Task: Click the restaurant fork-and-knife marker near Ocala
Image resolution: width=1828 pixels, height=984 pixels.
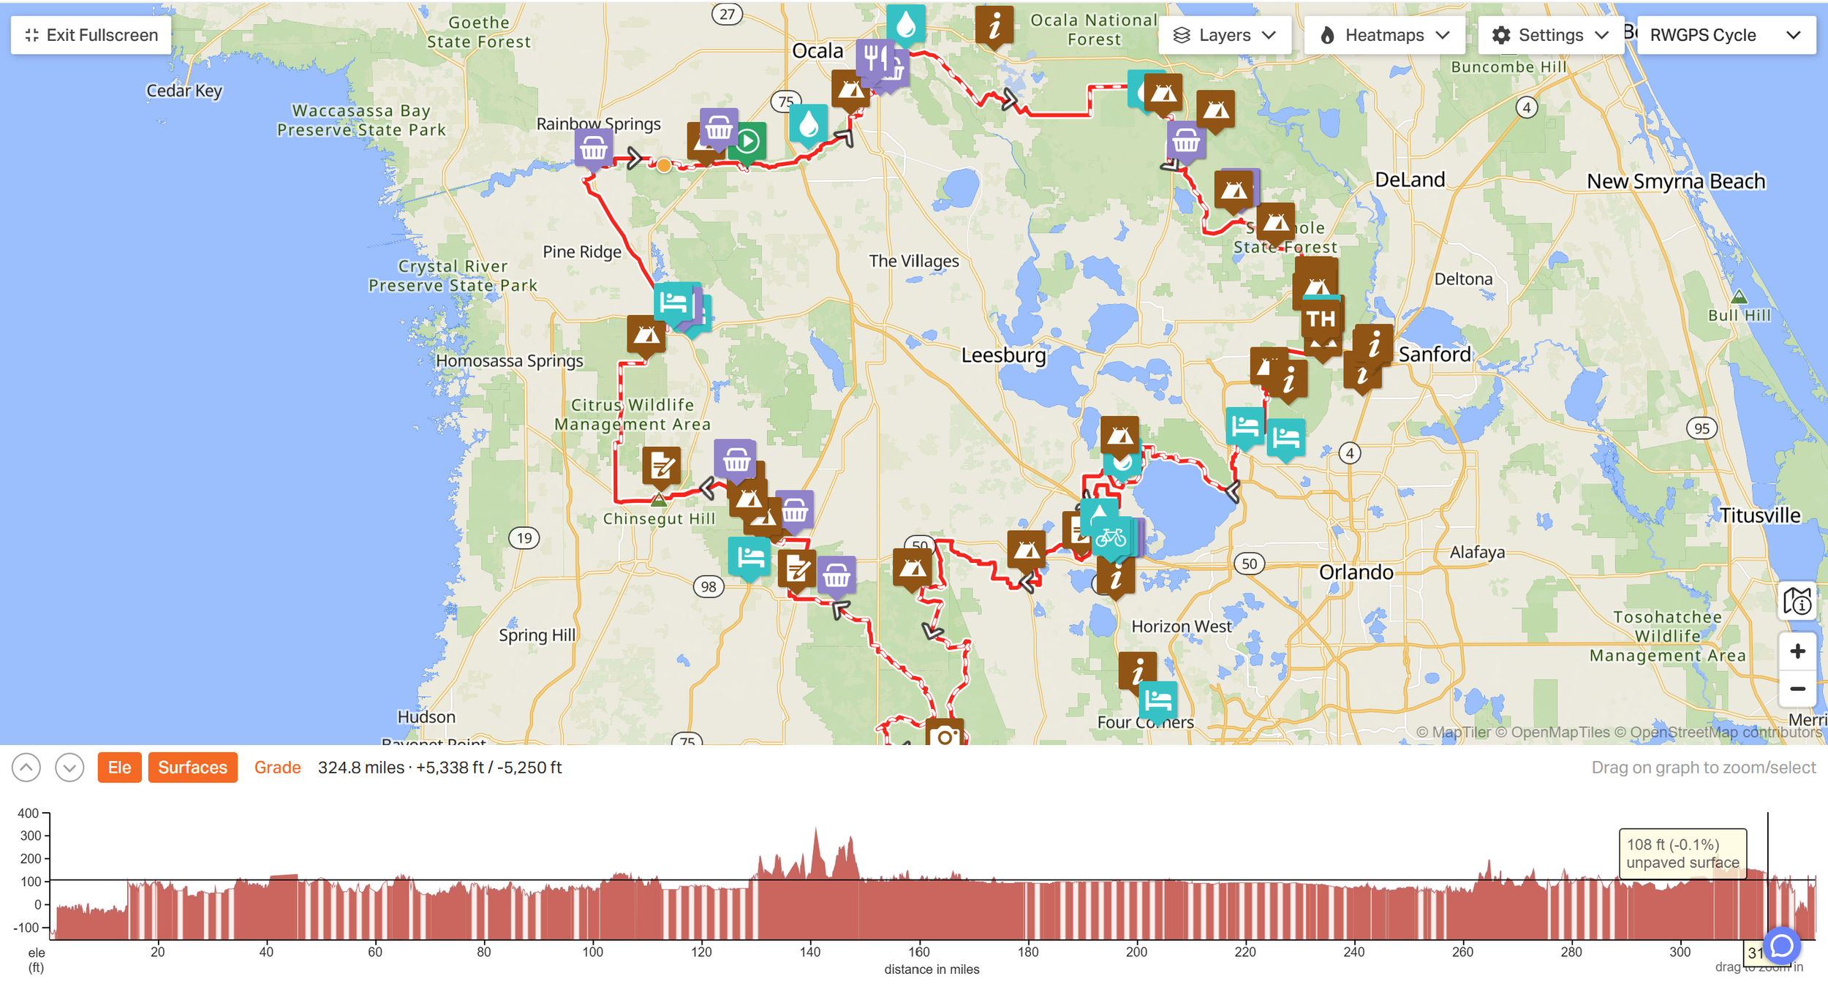Action: point(875,57)
